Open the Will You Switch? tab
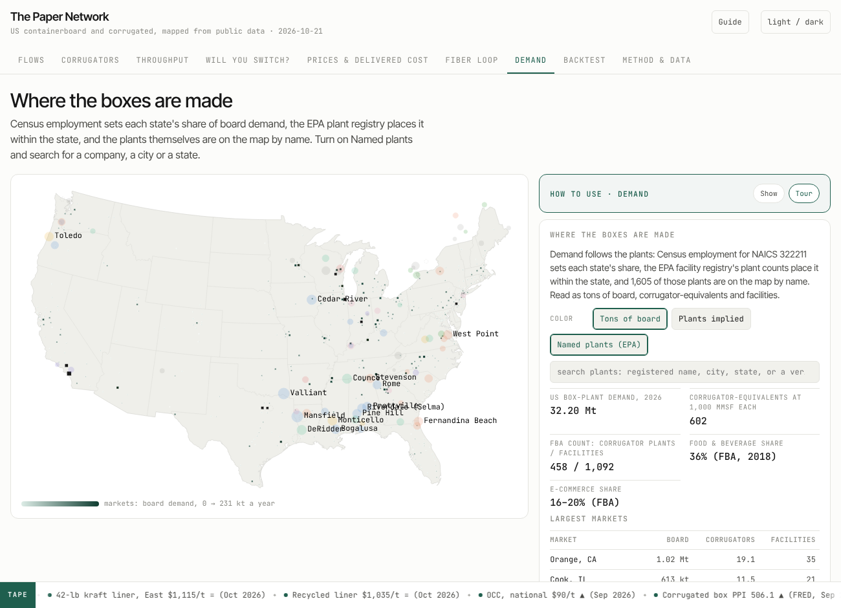The image size is (841, 608). coord(248,60)
